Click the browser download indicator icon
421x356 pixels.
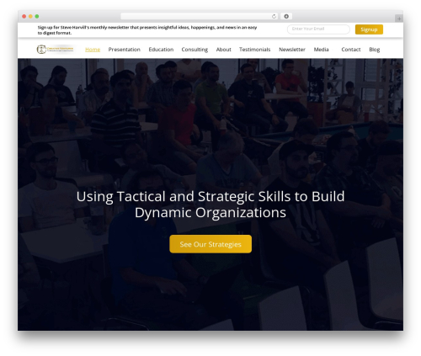286,17
